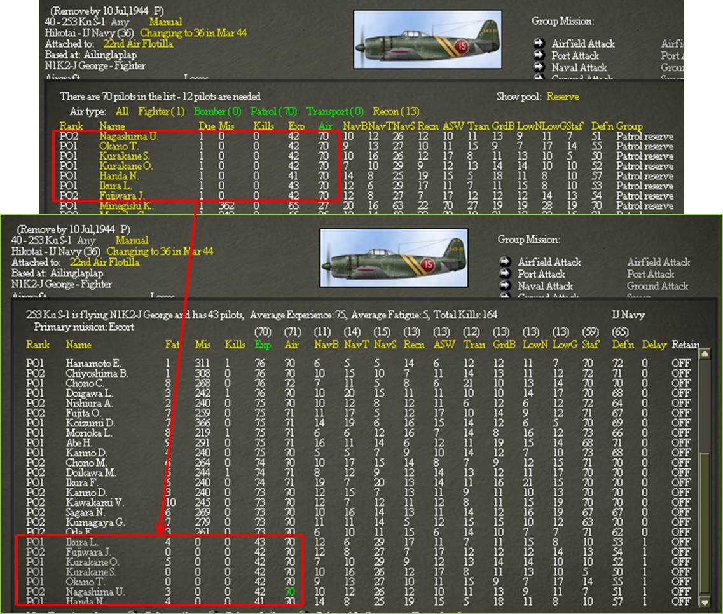Select the Patrol (70) air type filter

coord(273,111)
